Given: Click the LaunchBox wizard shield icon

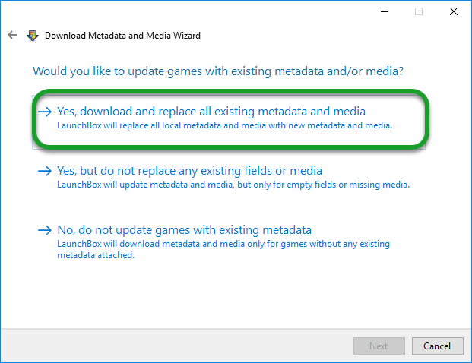Looking at the screenshot, I should coord(33,36).
